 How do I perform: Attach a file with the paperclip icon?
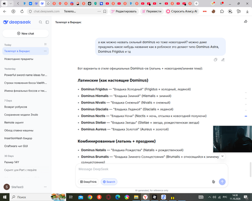click(x=213, y=182)
